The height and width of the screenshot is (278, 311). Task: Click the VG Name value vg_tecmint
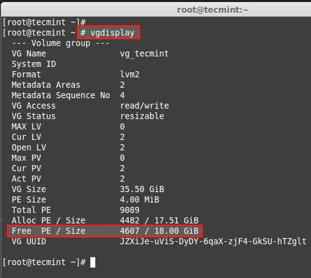pos(144,54)
